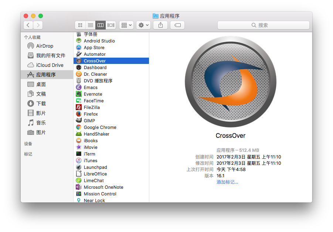The width and height of the screenshot is (333, 232).
Task: Go back with the left arrow
Action: coord(28,25)
